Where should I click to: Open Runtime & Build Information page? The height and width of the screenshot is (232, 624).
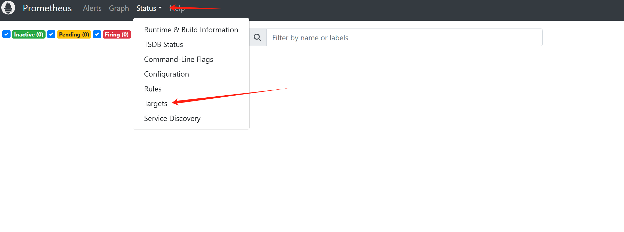(x=191, y=30)
